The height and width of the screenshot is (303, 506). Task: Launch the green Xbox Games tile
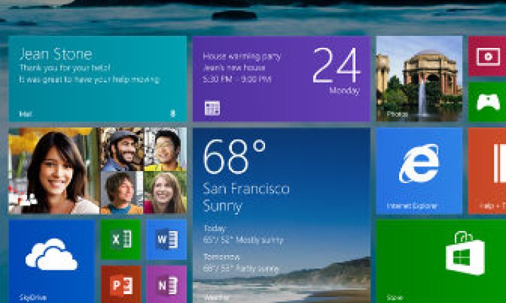click(487, 102)
